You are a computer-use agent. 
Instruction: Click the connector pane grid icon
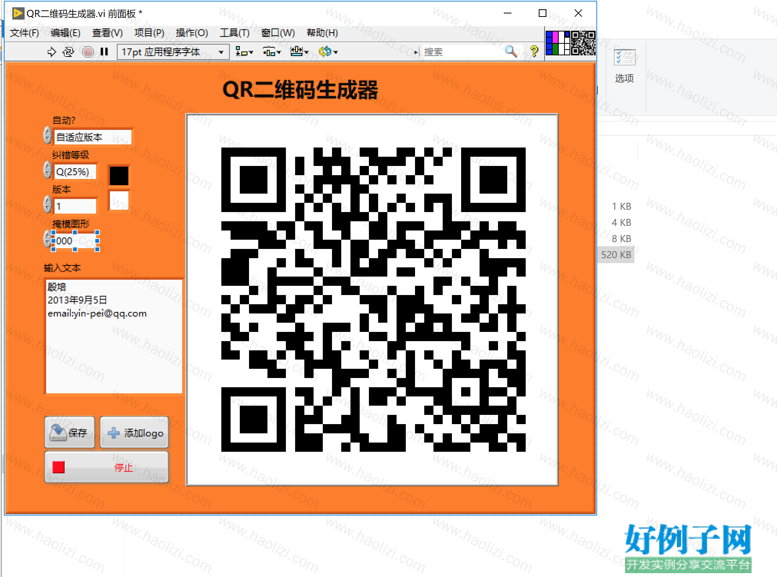click(558, 43)
